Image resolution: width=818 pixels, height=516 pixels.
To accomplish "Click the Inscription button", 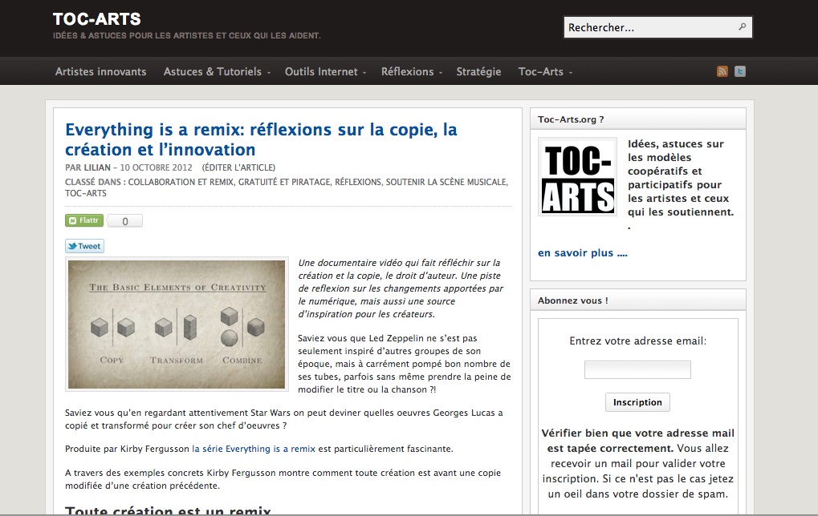I will coord(637,402).
